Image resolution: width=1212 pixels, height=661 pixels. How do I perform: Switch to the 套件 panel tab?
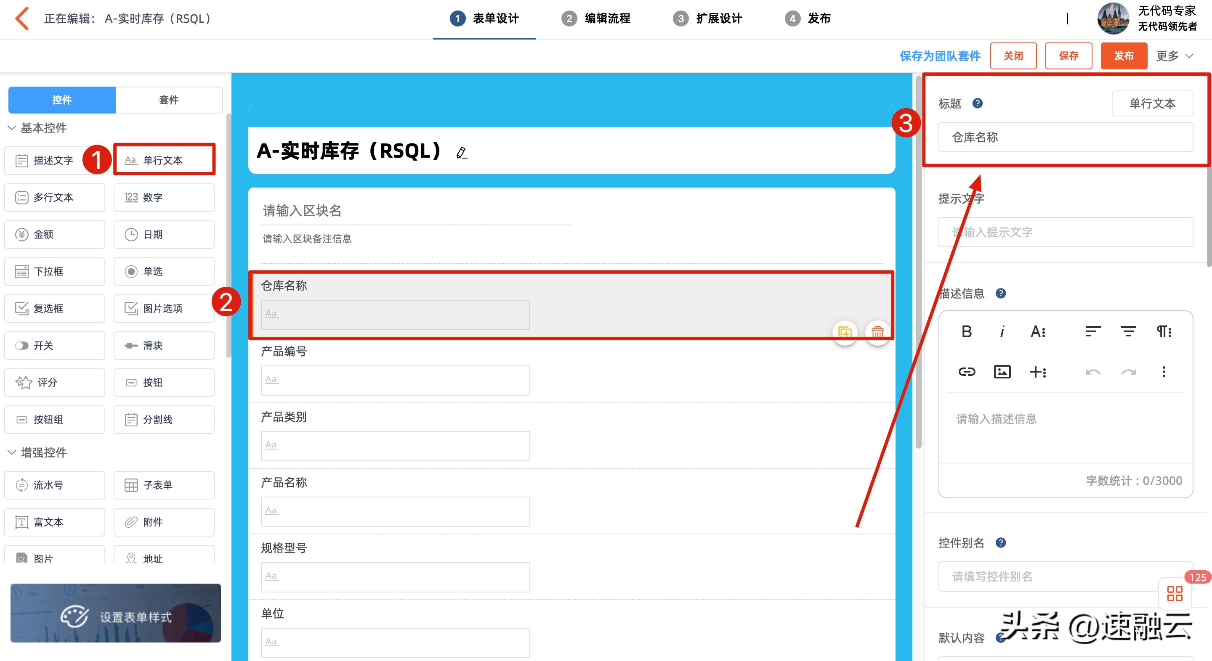pyautogui.click(x=168, y=100)
